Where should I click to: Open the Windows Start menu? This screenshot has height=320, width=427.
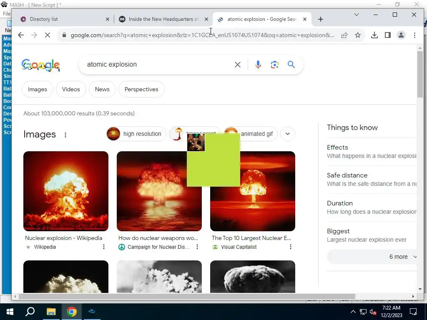(x=10, y=312)
